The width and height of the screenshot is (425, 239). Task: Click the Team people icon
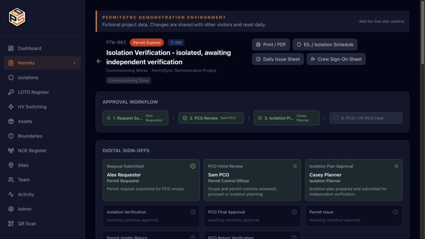pos(11,180)
